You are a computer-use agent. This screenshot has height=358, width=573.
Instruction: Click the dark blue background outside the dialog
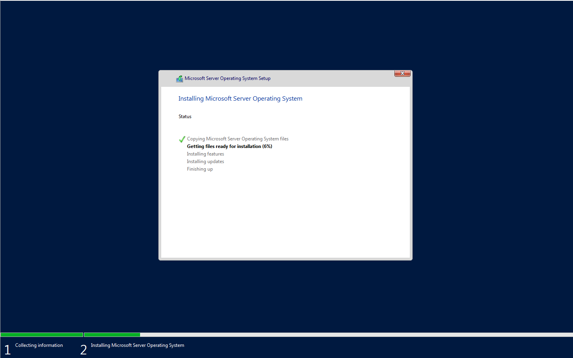click(477, 159)
